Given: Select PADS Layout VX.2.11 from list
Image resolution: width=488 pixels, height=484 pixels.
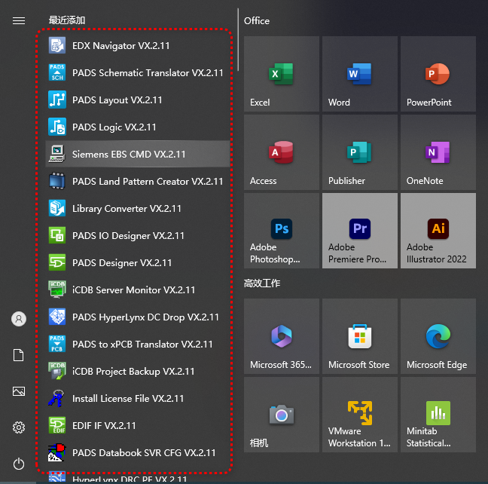Looking at the screenshot, I should (117, 100).
